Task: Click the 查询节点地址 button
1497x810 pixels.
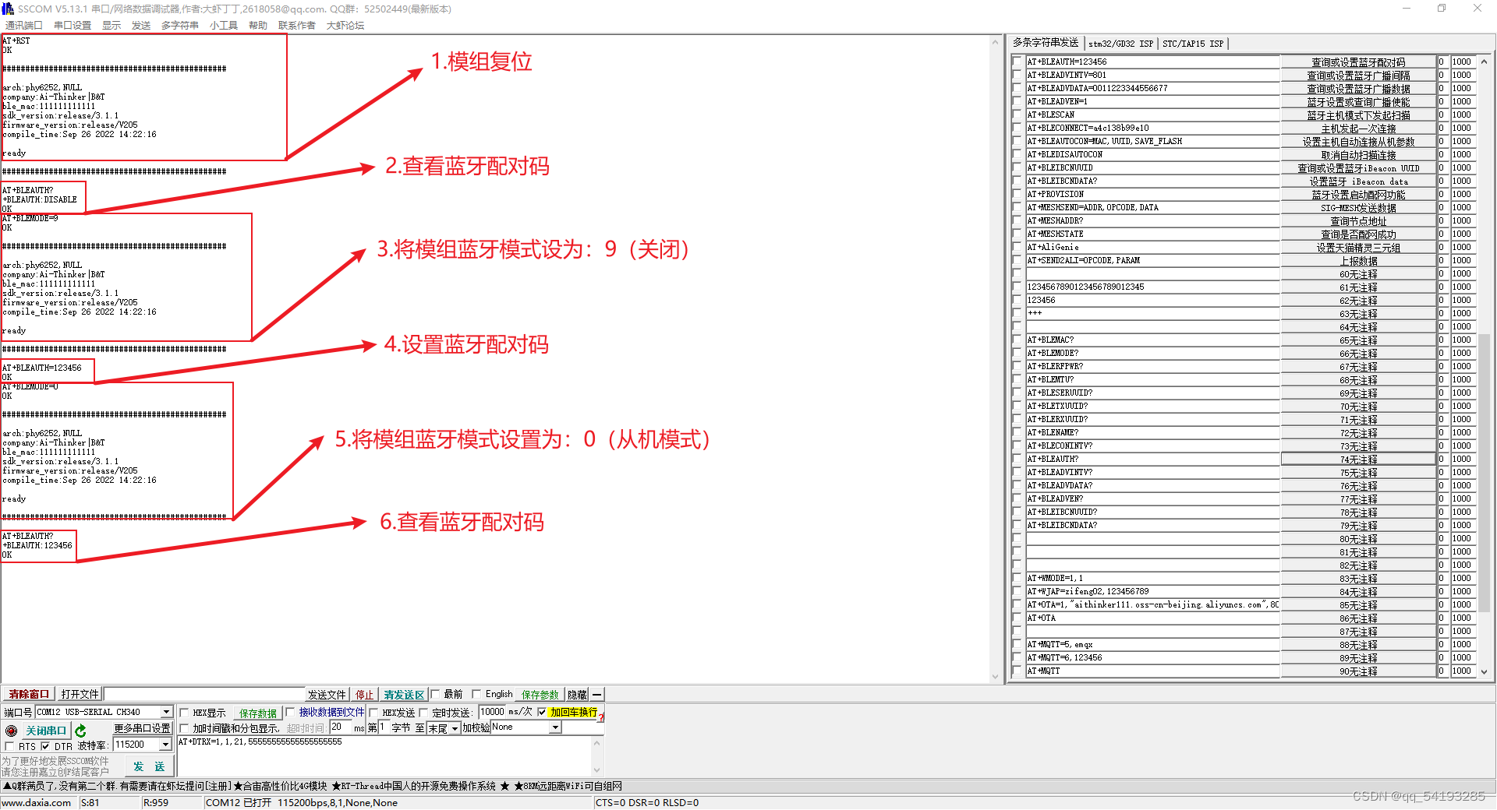Action: (1358, 221)
